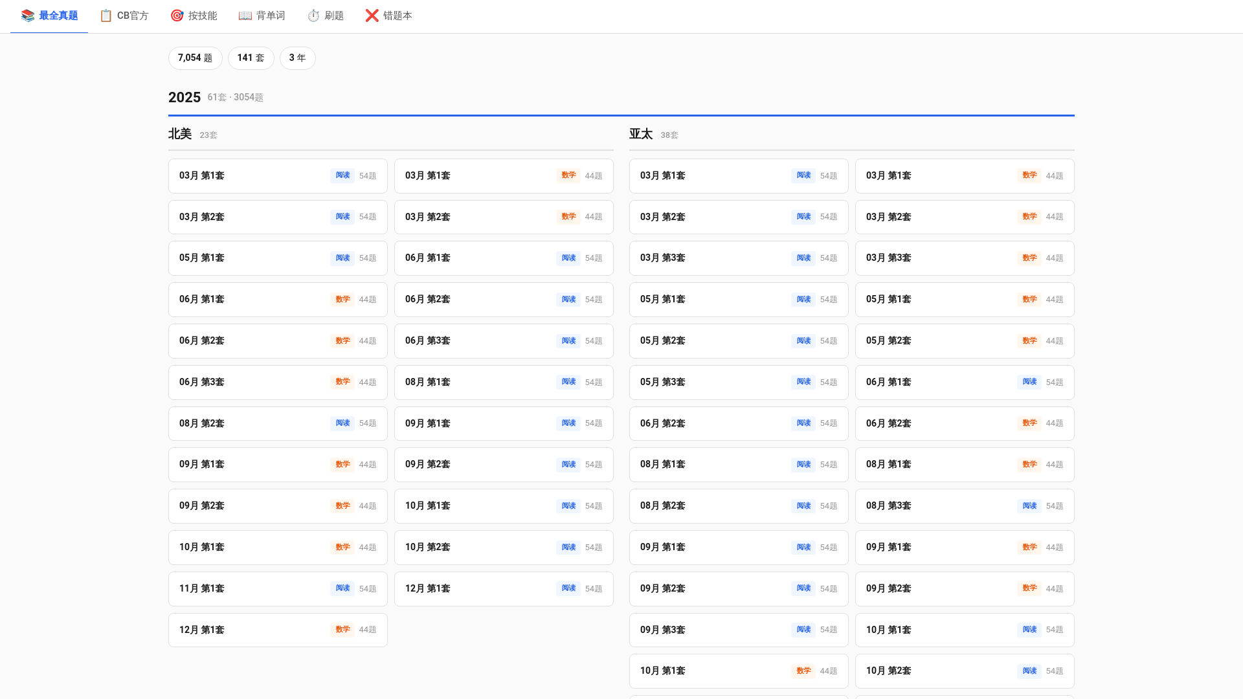Click the 7,054 题 stat pill
This screenshot has width=1243, height=699.
coord(195,58)
